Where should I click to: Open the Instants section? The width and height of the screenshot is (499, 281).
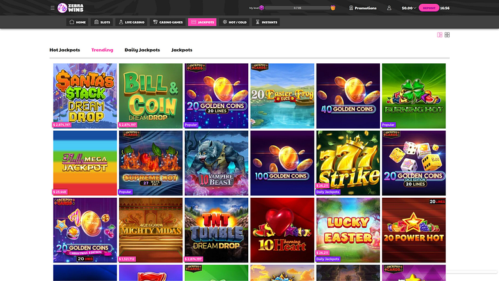click(266, 22)
